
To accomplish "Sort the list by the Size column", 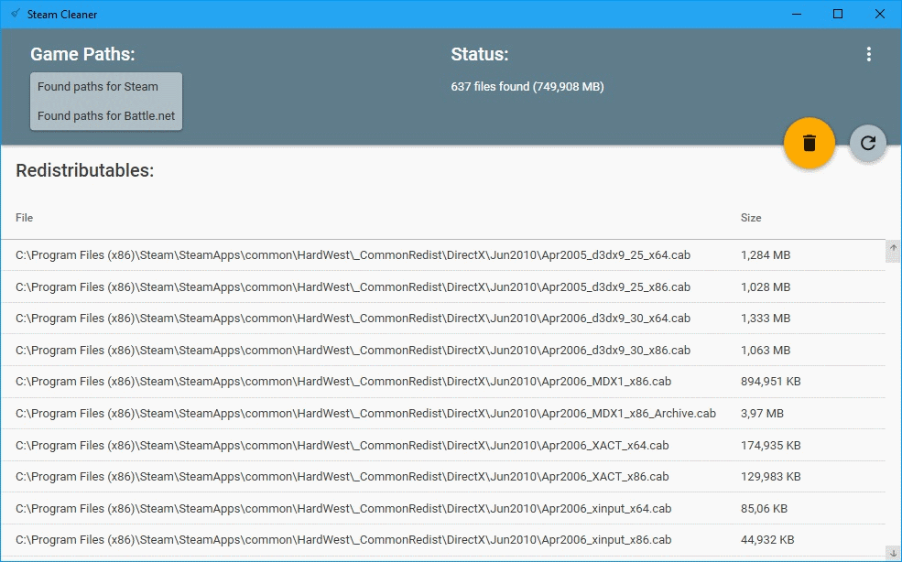I will tap(751, 218).
